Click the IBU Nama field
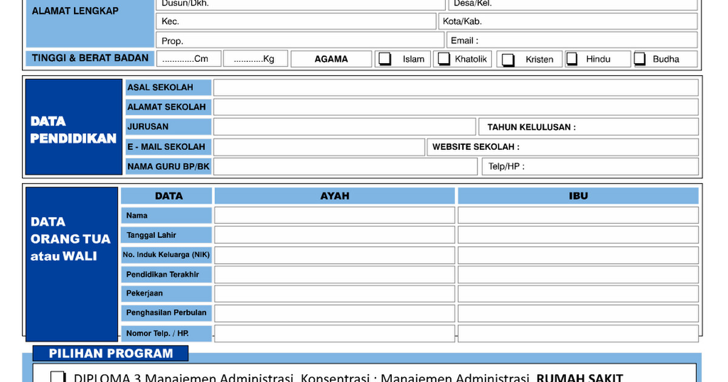 click(578, 215)
